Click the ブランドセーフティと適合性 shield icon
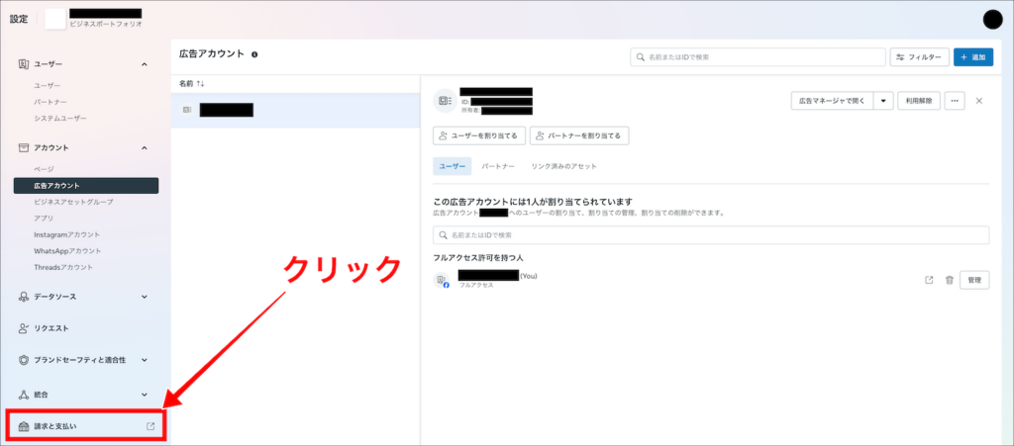This screenshot has height=446, width=1014. point(24,360)
